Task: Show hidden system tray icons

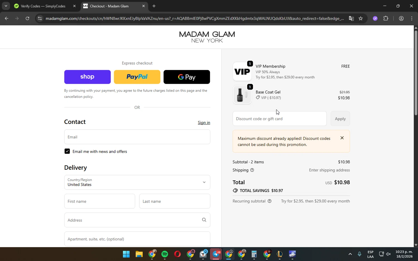Action: (350, 254)
